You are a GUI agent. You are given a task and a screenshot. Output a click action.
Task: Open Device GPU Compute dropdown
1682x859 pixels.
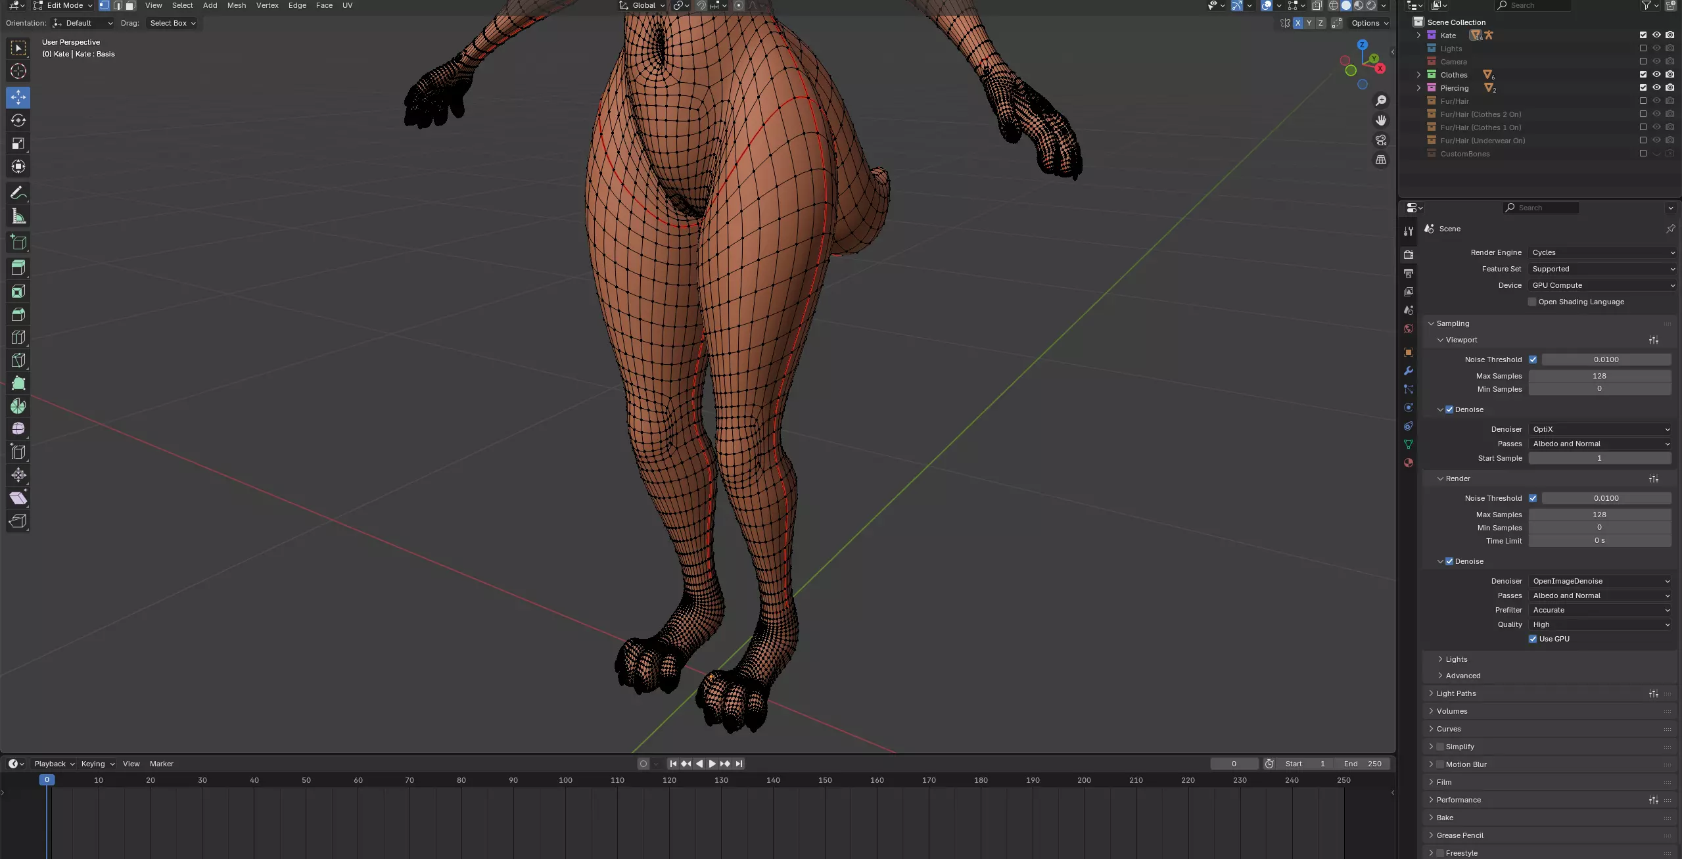point(1602,285)
